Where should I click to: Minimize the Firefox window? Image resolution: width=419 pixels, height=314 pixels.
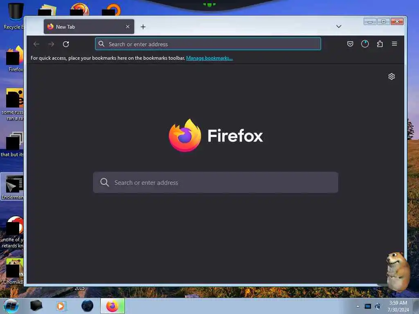370,22
